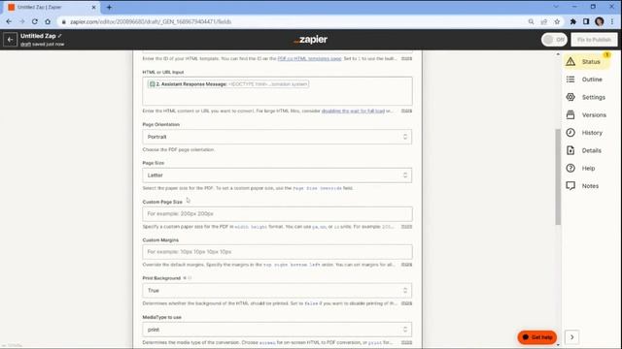Click the Custom Page Size input field
The width and height of the screenshot is (622, 349).
(277, 213)
